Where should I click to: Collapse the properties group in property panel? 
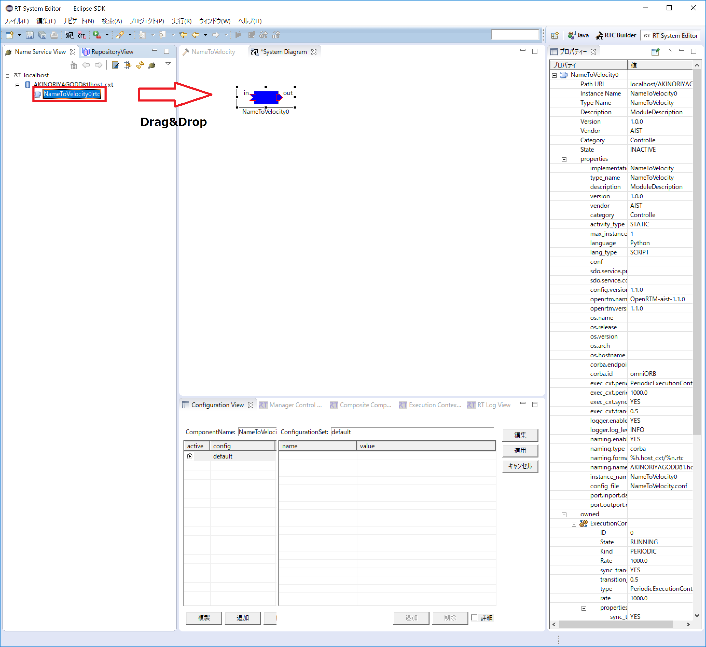coord(564,159)
